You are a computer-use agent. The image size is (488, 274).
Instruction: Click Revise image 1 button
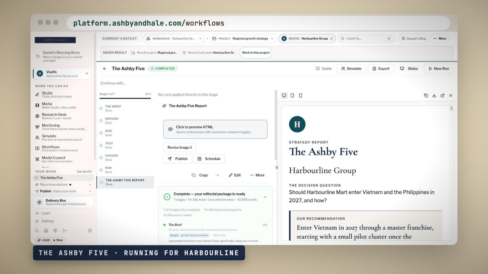[x=180, y=148]
